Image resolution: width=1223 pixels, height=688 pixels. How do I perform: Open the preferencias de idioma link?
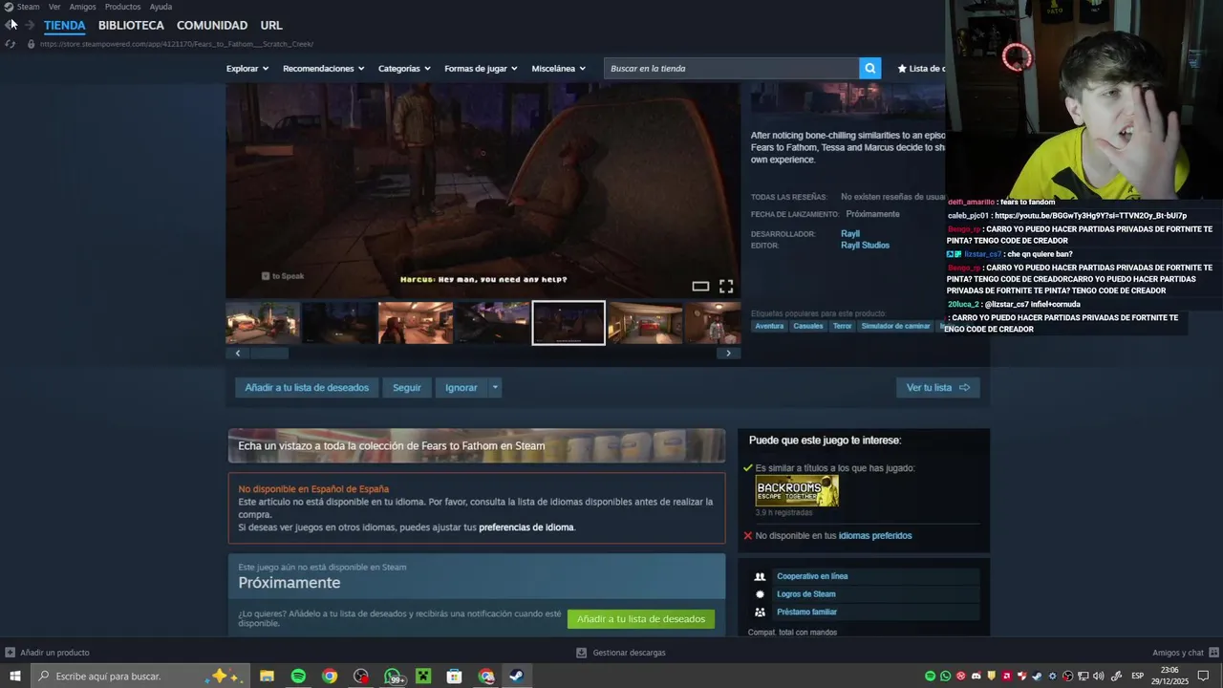tap(526, 527)
